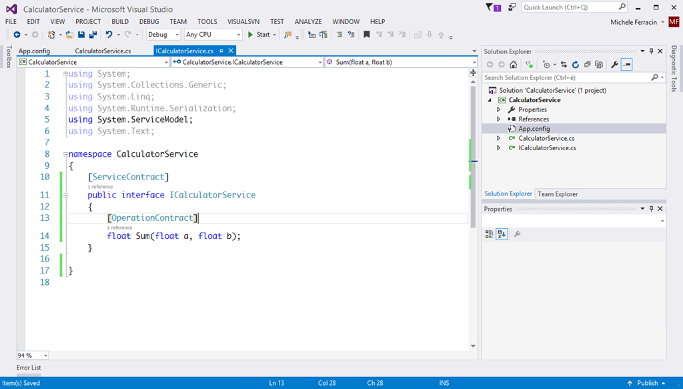Click the toolbar bookmark flag icon

[x=366, y=35]
